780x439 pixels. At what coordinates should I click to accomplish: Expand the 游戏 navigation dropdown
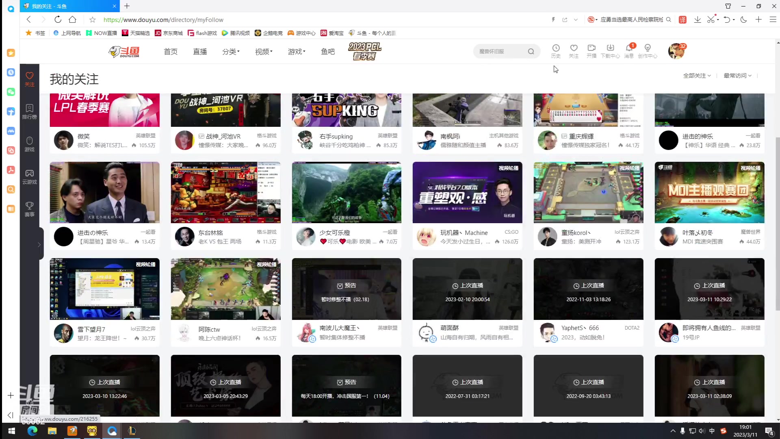[x=297, y=52]
